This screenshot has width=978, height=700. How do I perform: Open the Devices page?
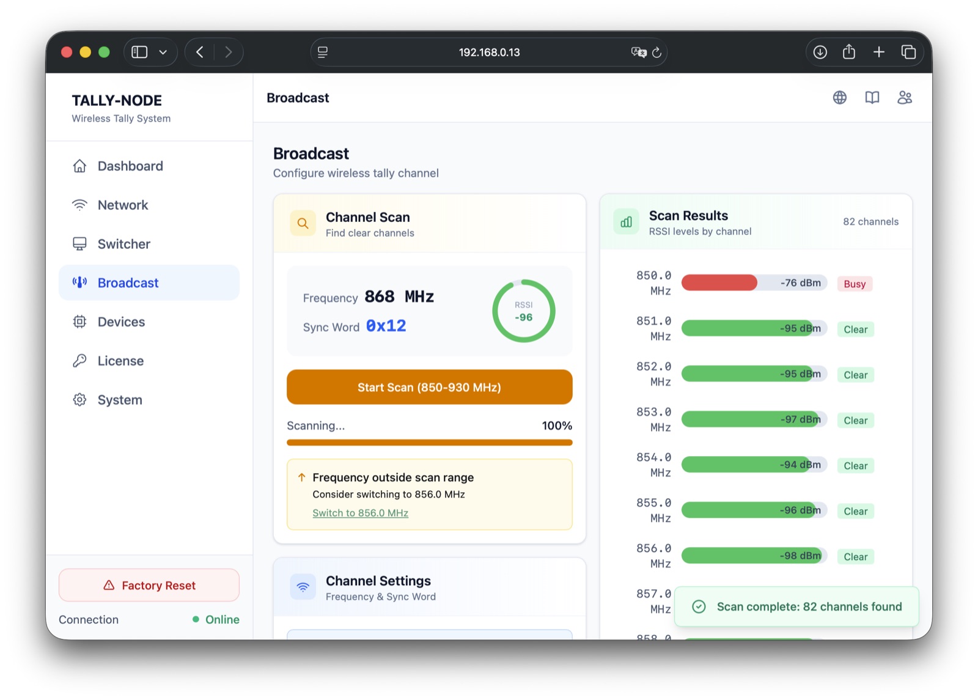point(149,322)
